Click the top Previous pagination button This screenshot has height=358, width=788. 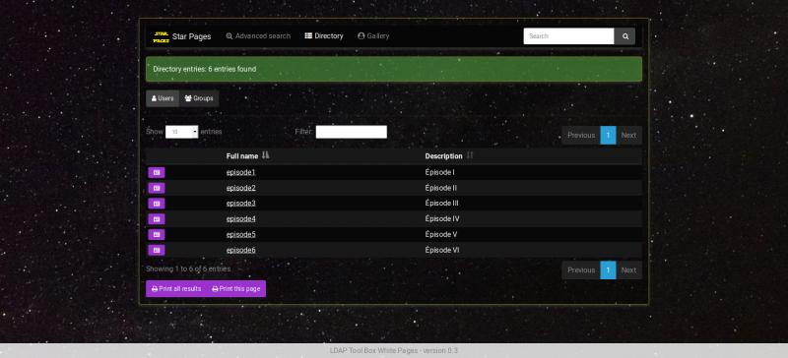(581, 136)
